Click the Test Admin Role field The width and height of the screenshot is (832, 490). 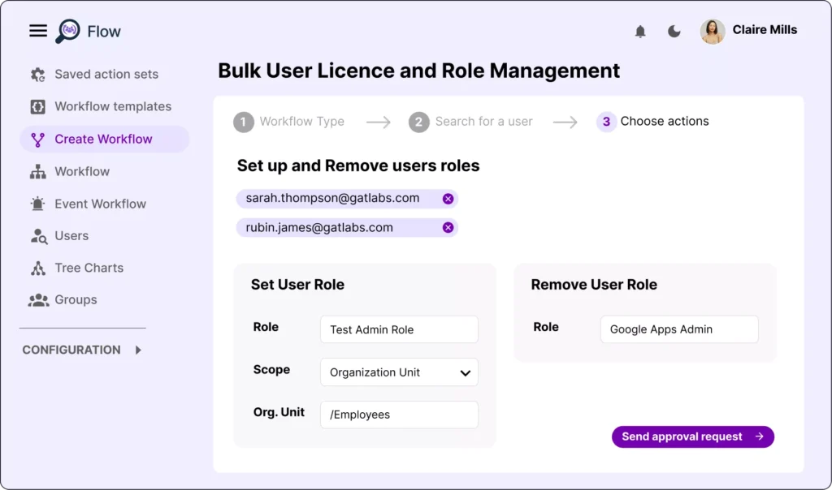[x=399, y=329]
